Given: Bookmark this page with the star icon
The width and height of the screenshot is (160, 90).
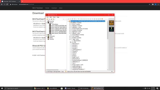Looking at the screenshot, I should pos(149,4).
